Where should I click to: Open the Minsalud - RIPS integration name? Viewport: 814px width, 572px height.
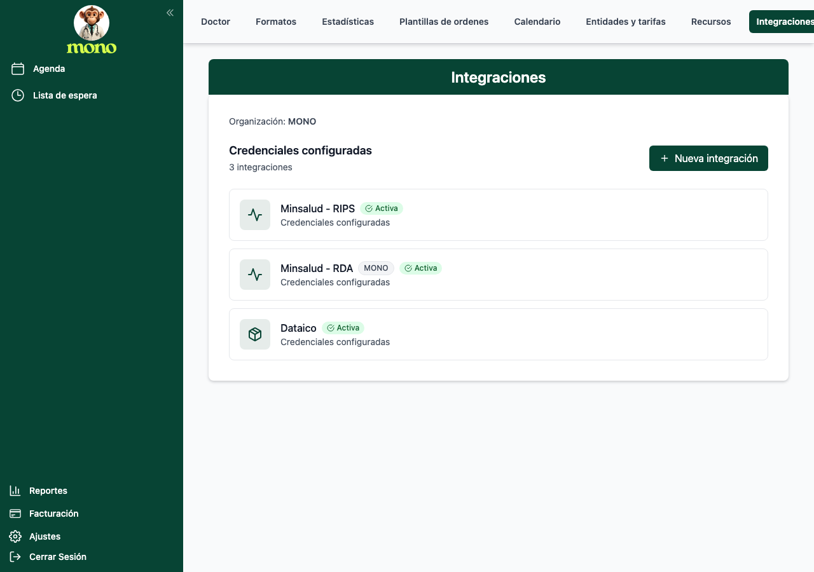point(317,208)
